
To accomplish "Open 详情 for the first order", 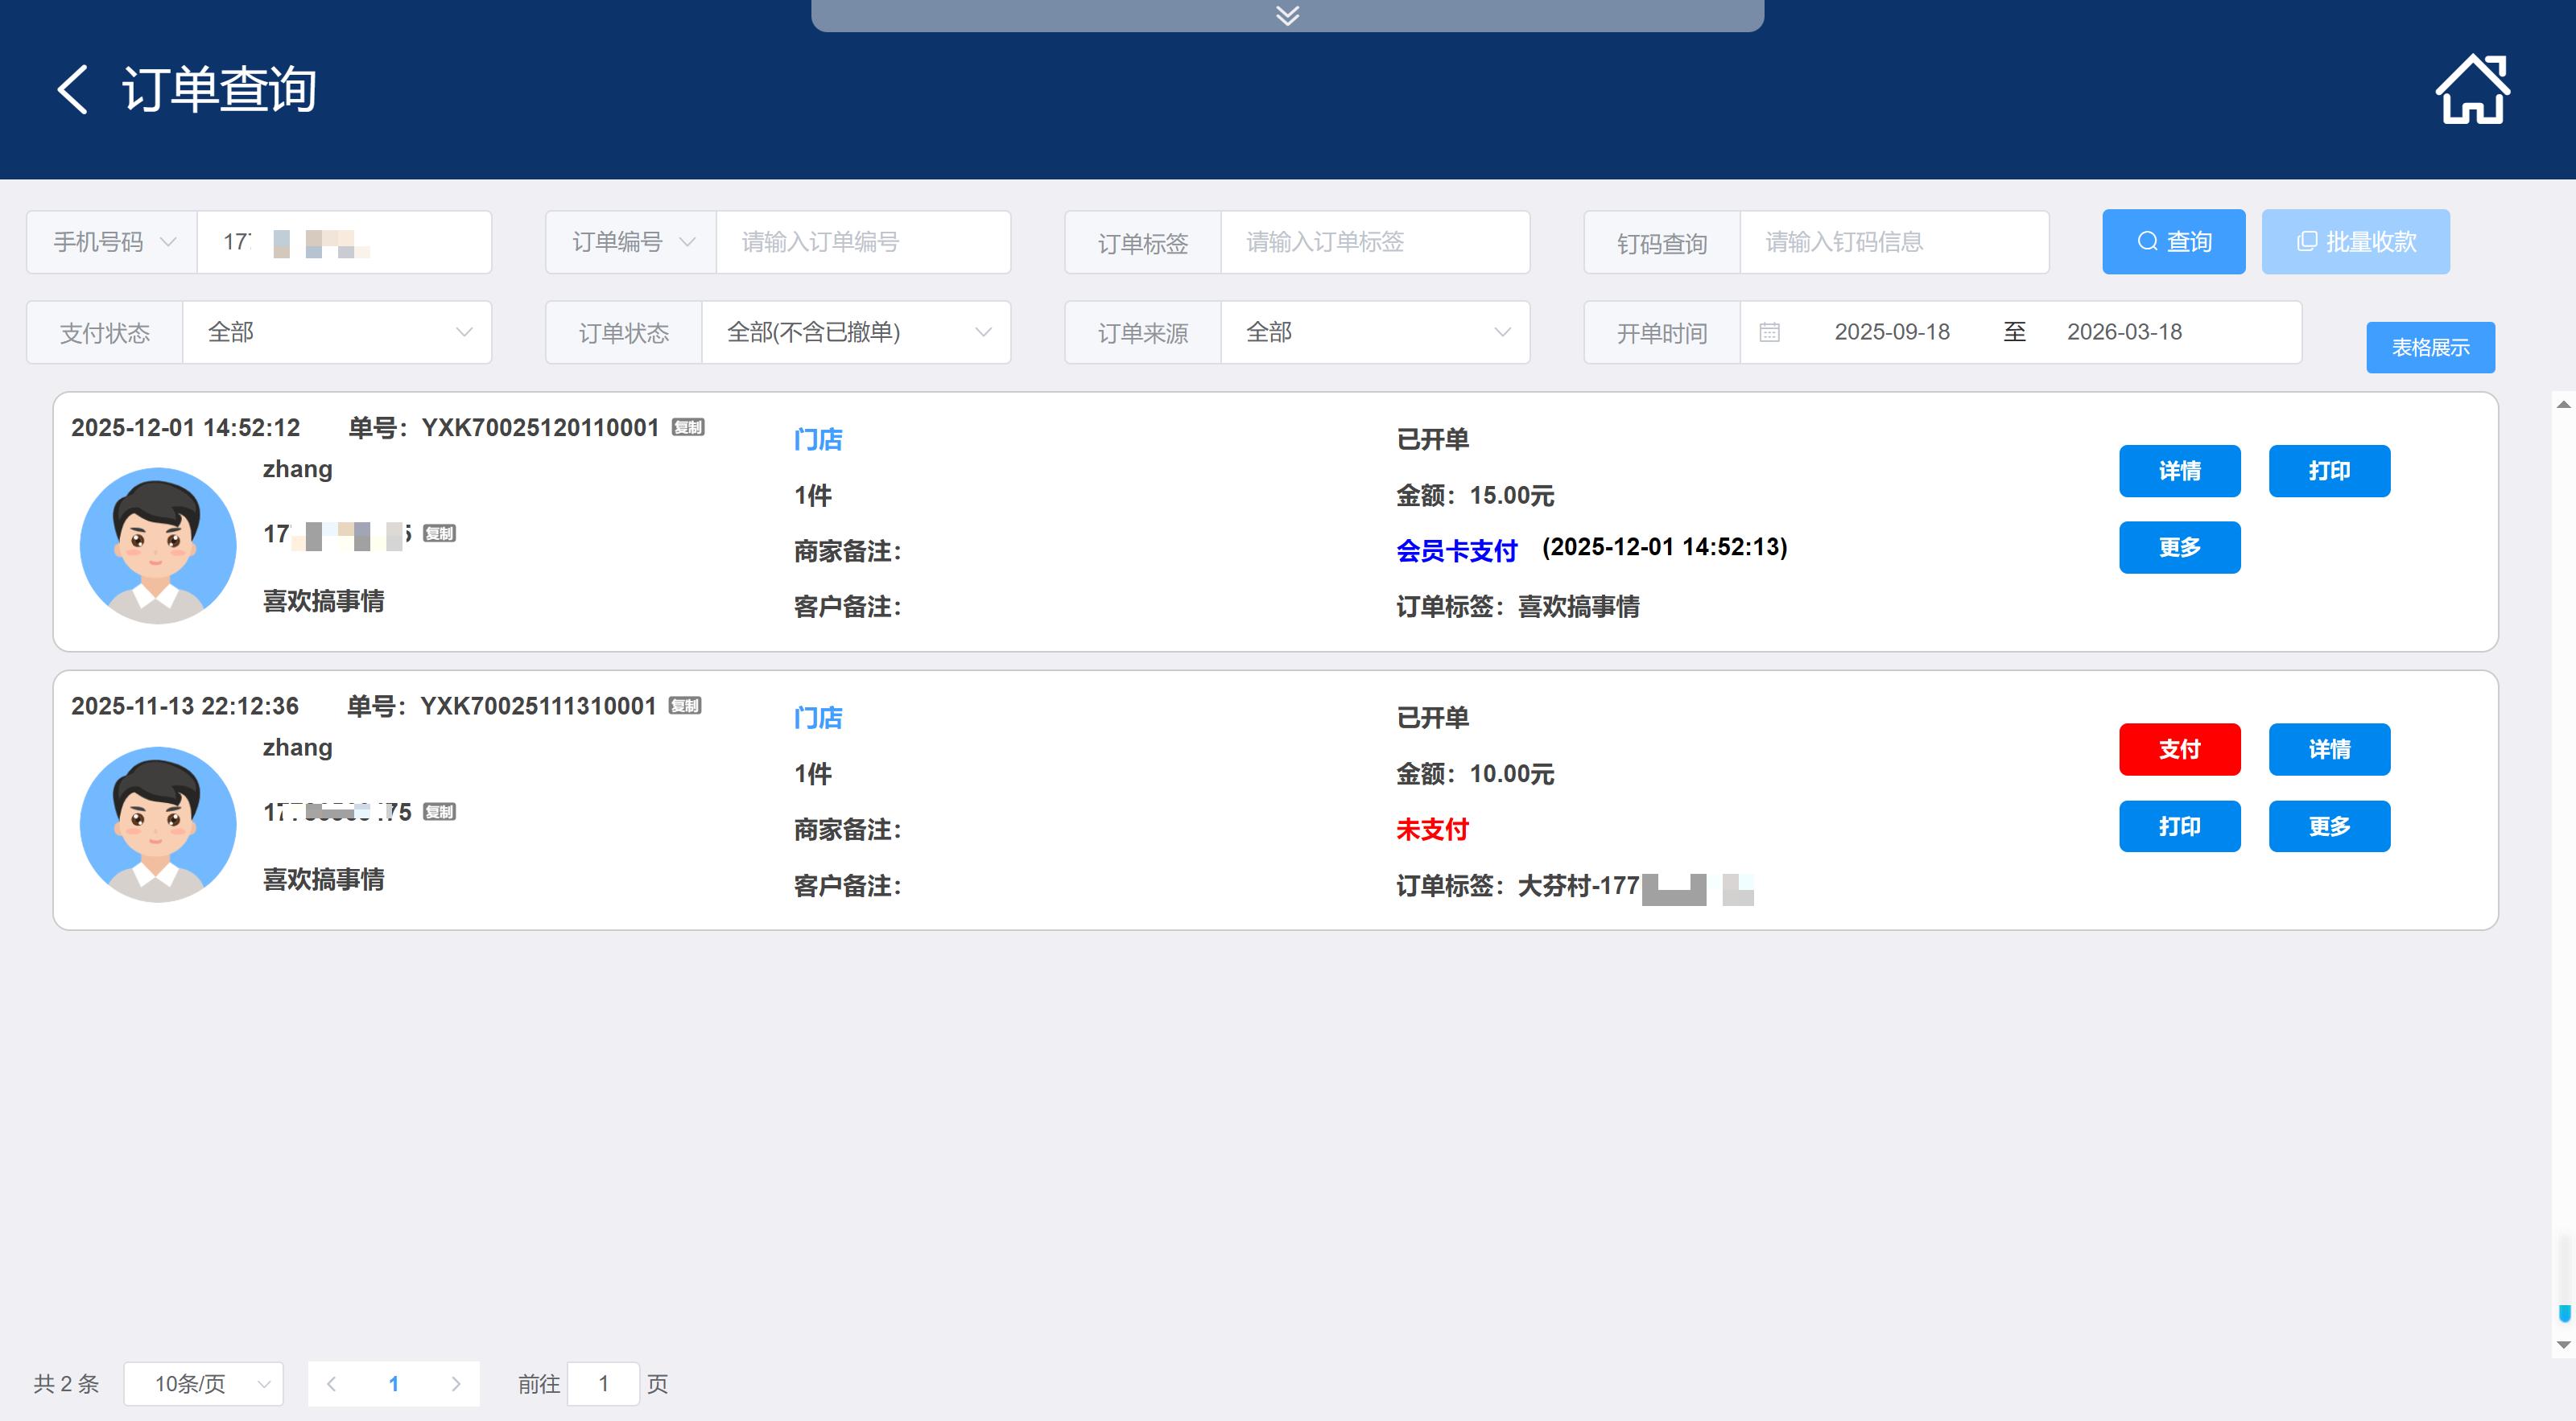I will [x=2179, y=471].
